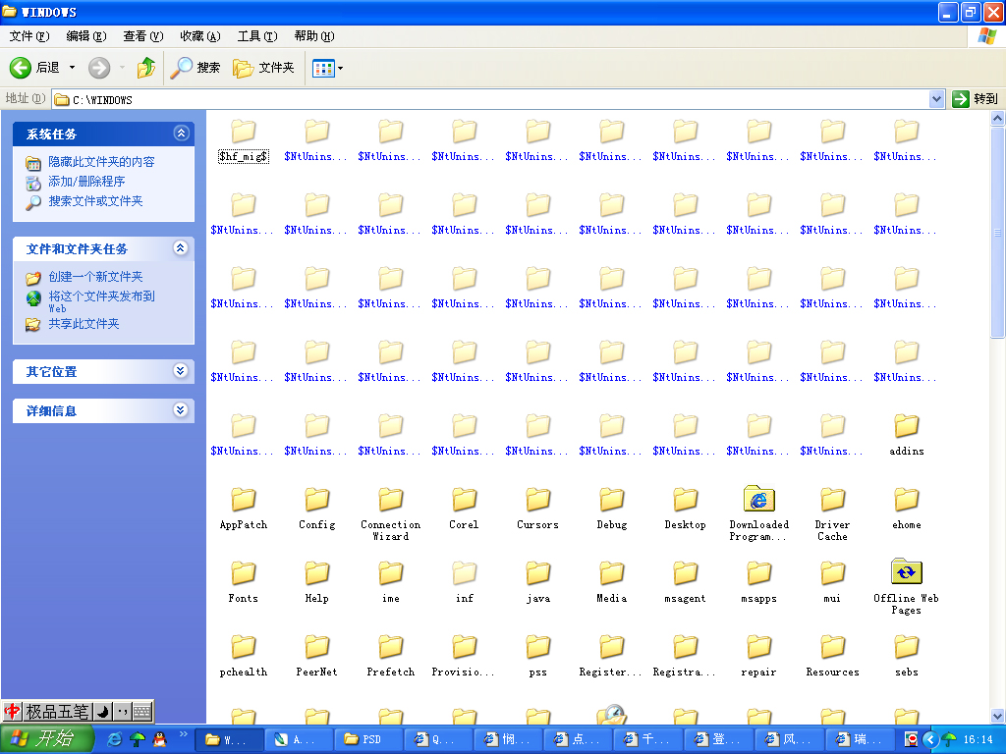Select the Fonts folder icon
1006x754 pixels.
click(x=243, y=573)
